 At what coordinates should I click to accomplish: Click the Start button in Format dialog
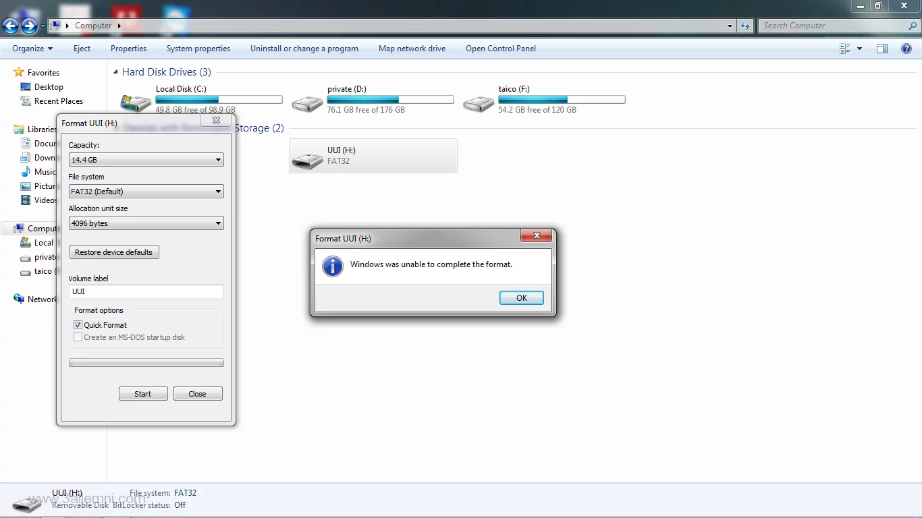(143, 394)
